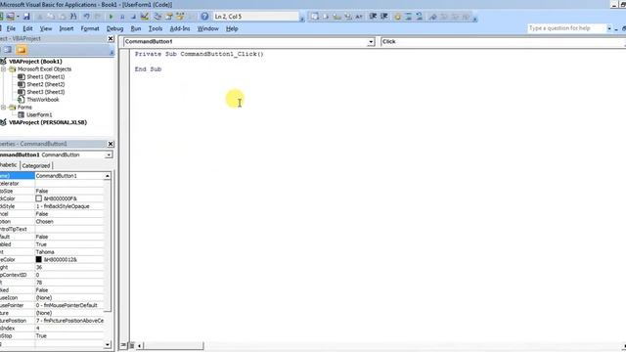The image size is (626, 352).
Task: Close the Properties panel
Action: tap(111, 144)
